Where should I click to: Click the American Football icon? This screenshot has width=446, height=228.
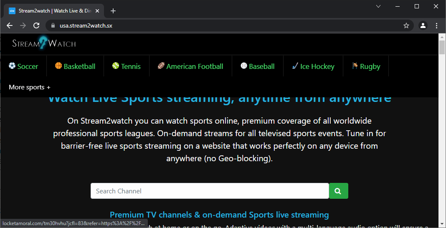click(x=161, y=66)
